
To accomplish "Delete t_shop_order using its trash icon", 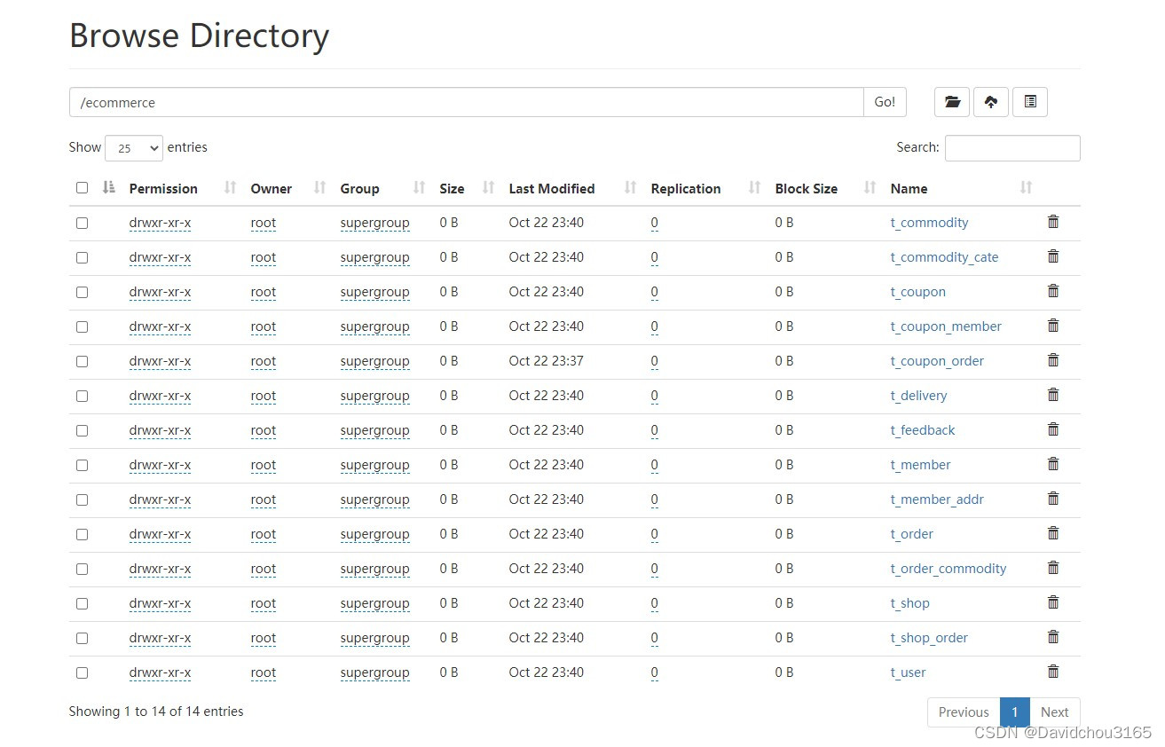I will tap(1053, 637).
